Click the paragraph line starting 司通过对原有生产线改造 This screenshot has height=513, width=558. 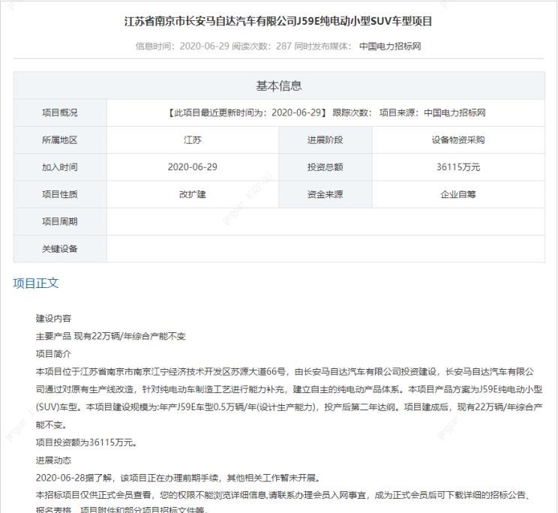click(289, 389)
